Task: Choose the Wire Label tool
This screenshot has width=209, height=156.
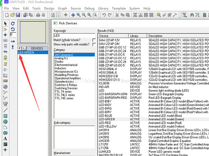Action: click(x=5, y=40)
